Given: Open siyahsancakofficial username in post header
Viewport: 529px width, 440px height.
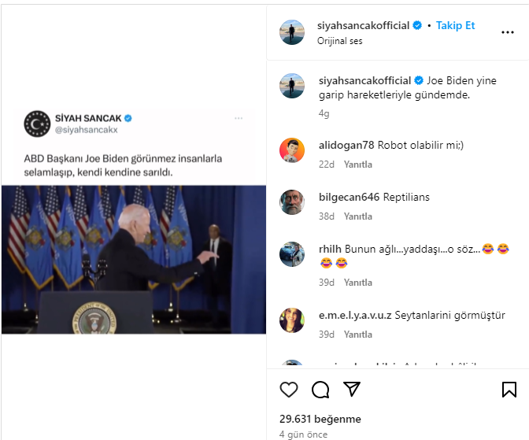Looking at the screenshot, I should point(364,25).
